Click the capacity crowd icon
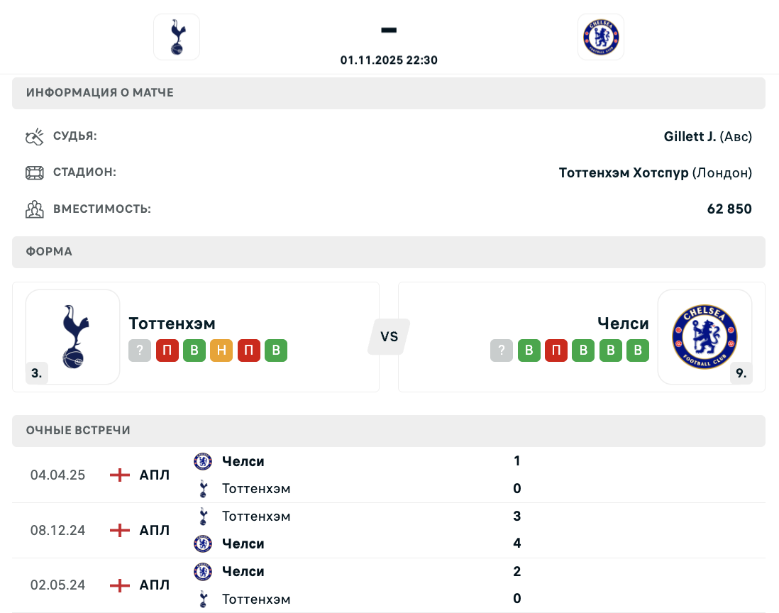This screenshot has width=779, height=613. tap(34, 209)
